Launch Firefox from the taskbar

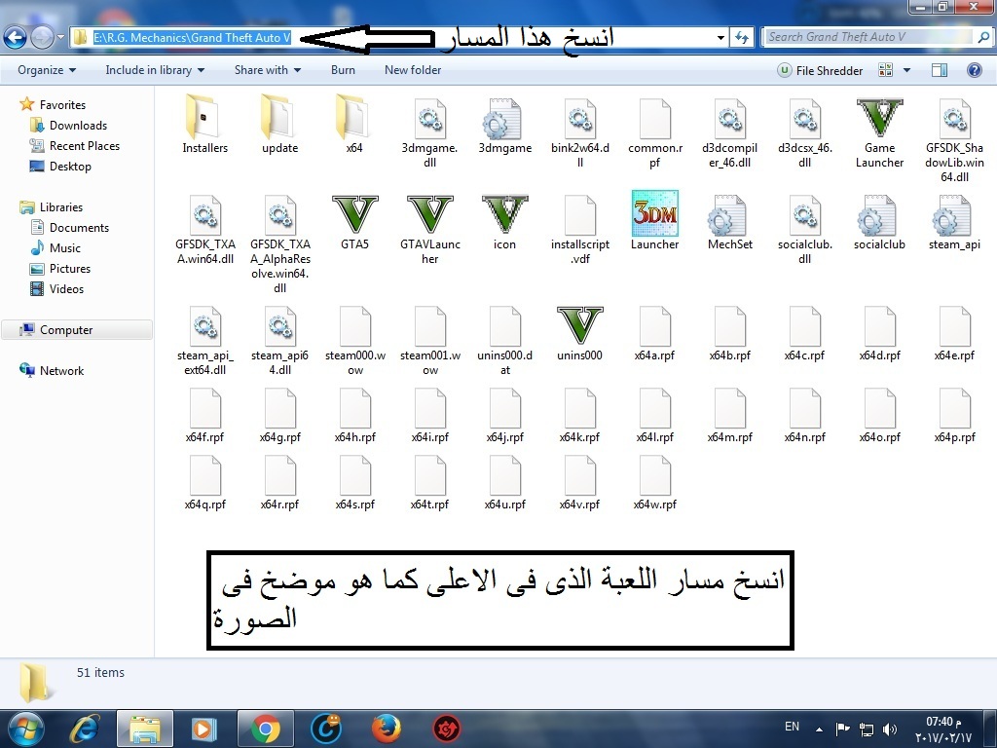pyautogui.click(x=386, y=728)
